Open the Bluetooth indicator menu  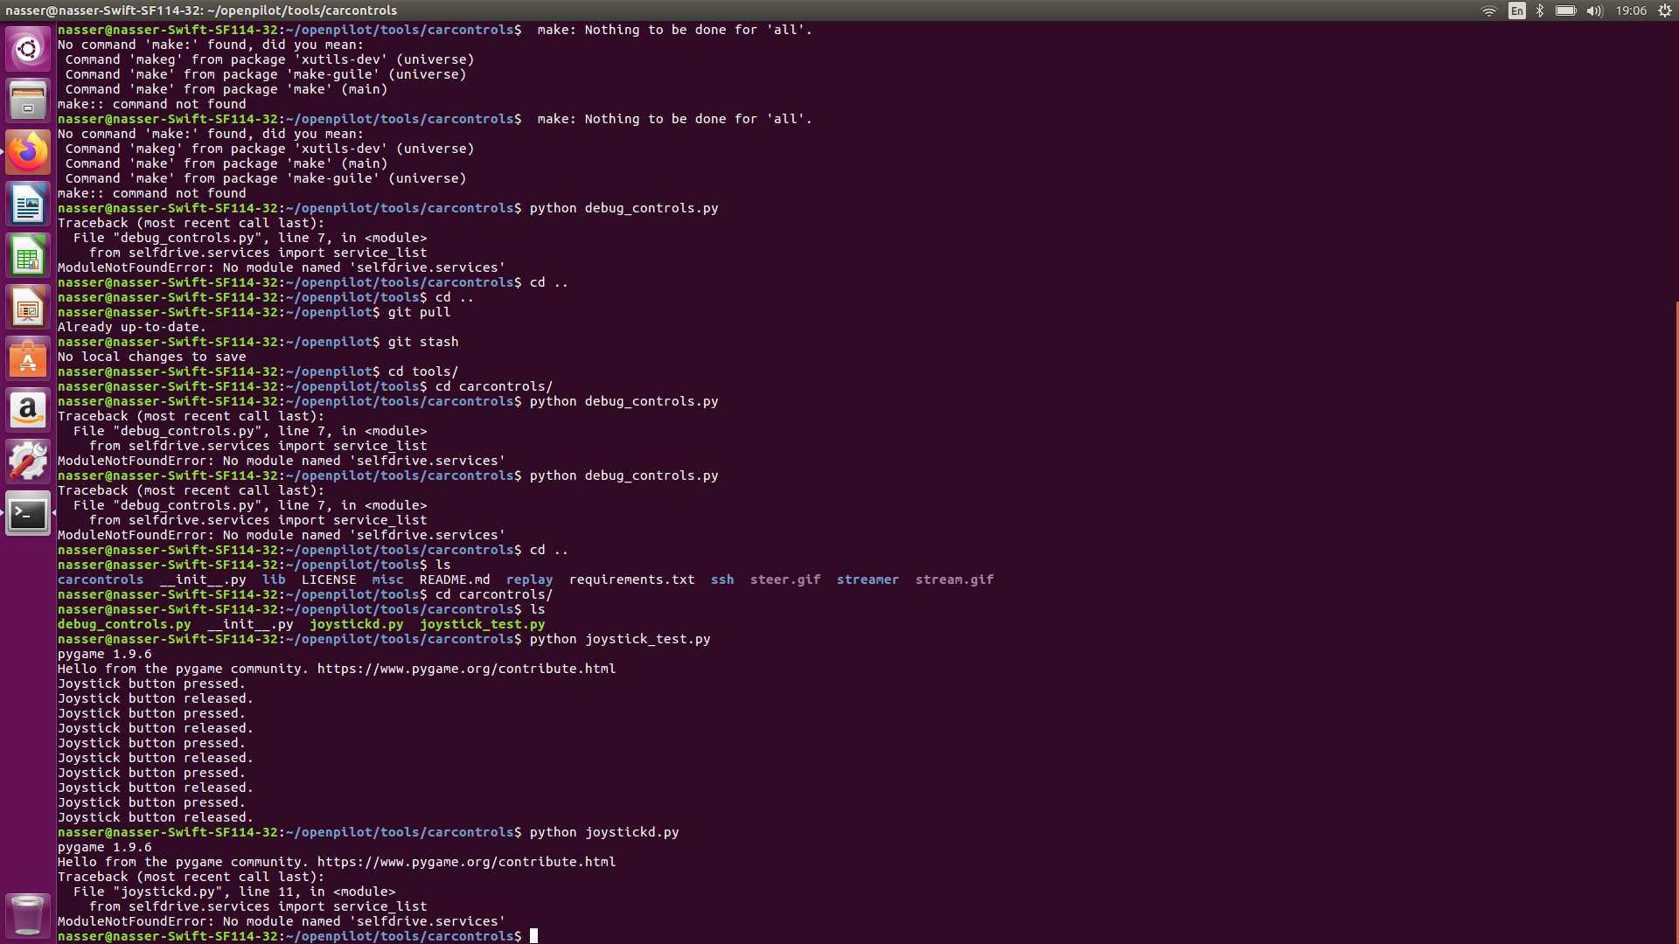pos(1540,10)
